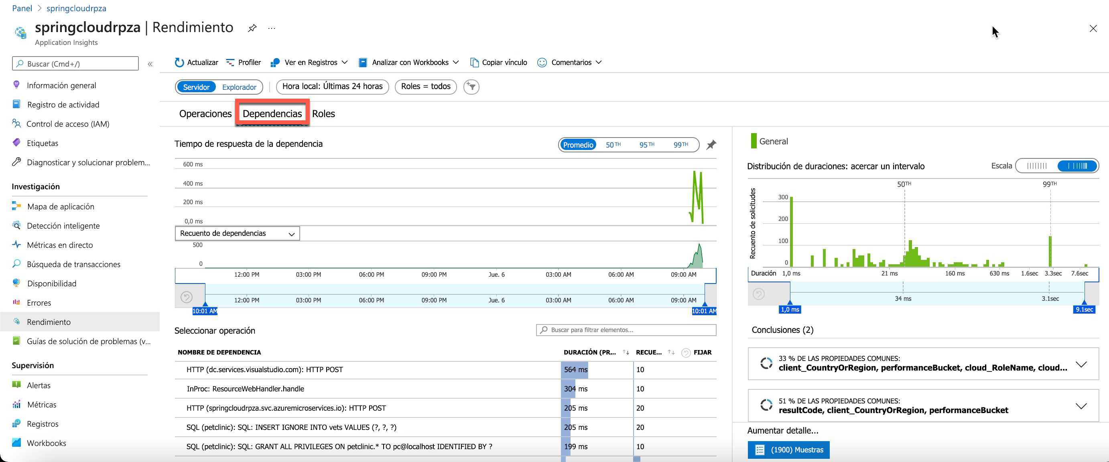1109x462 pixels.
Task: Click the Actualizar refresh icon
Action: coord(179,63)
